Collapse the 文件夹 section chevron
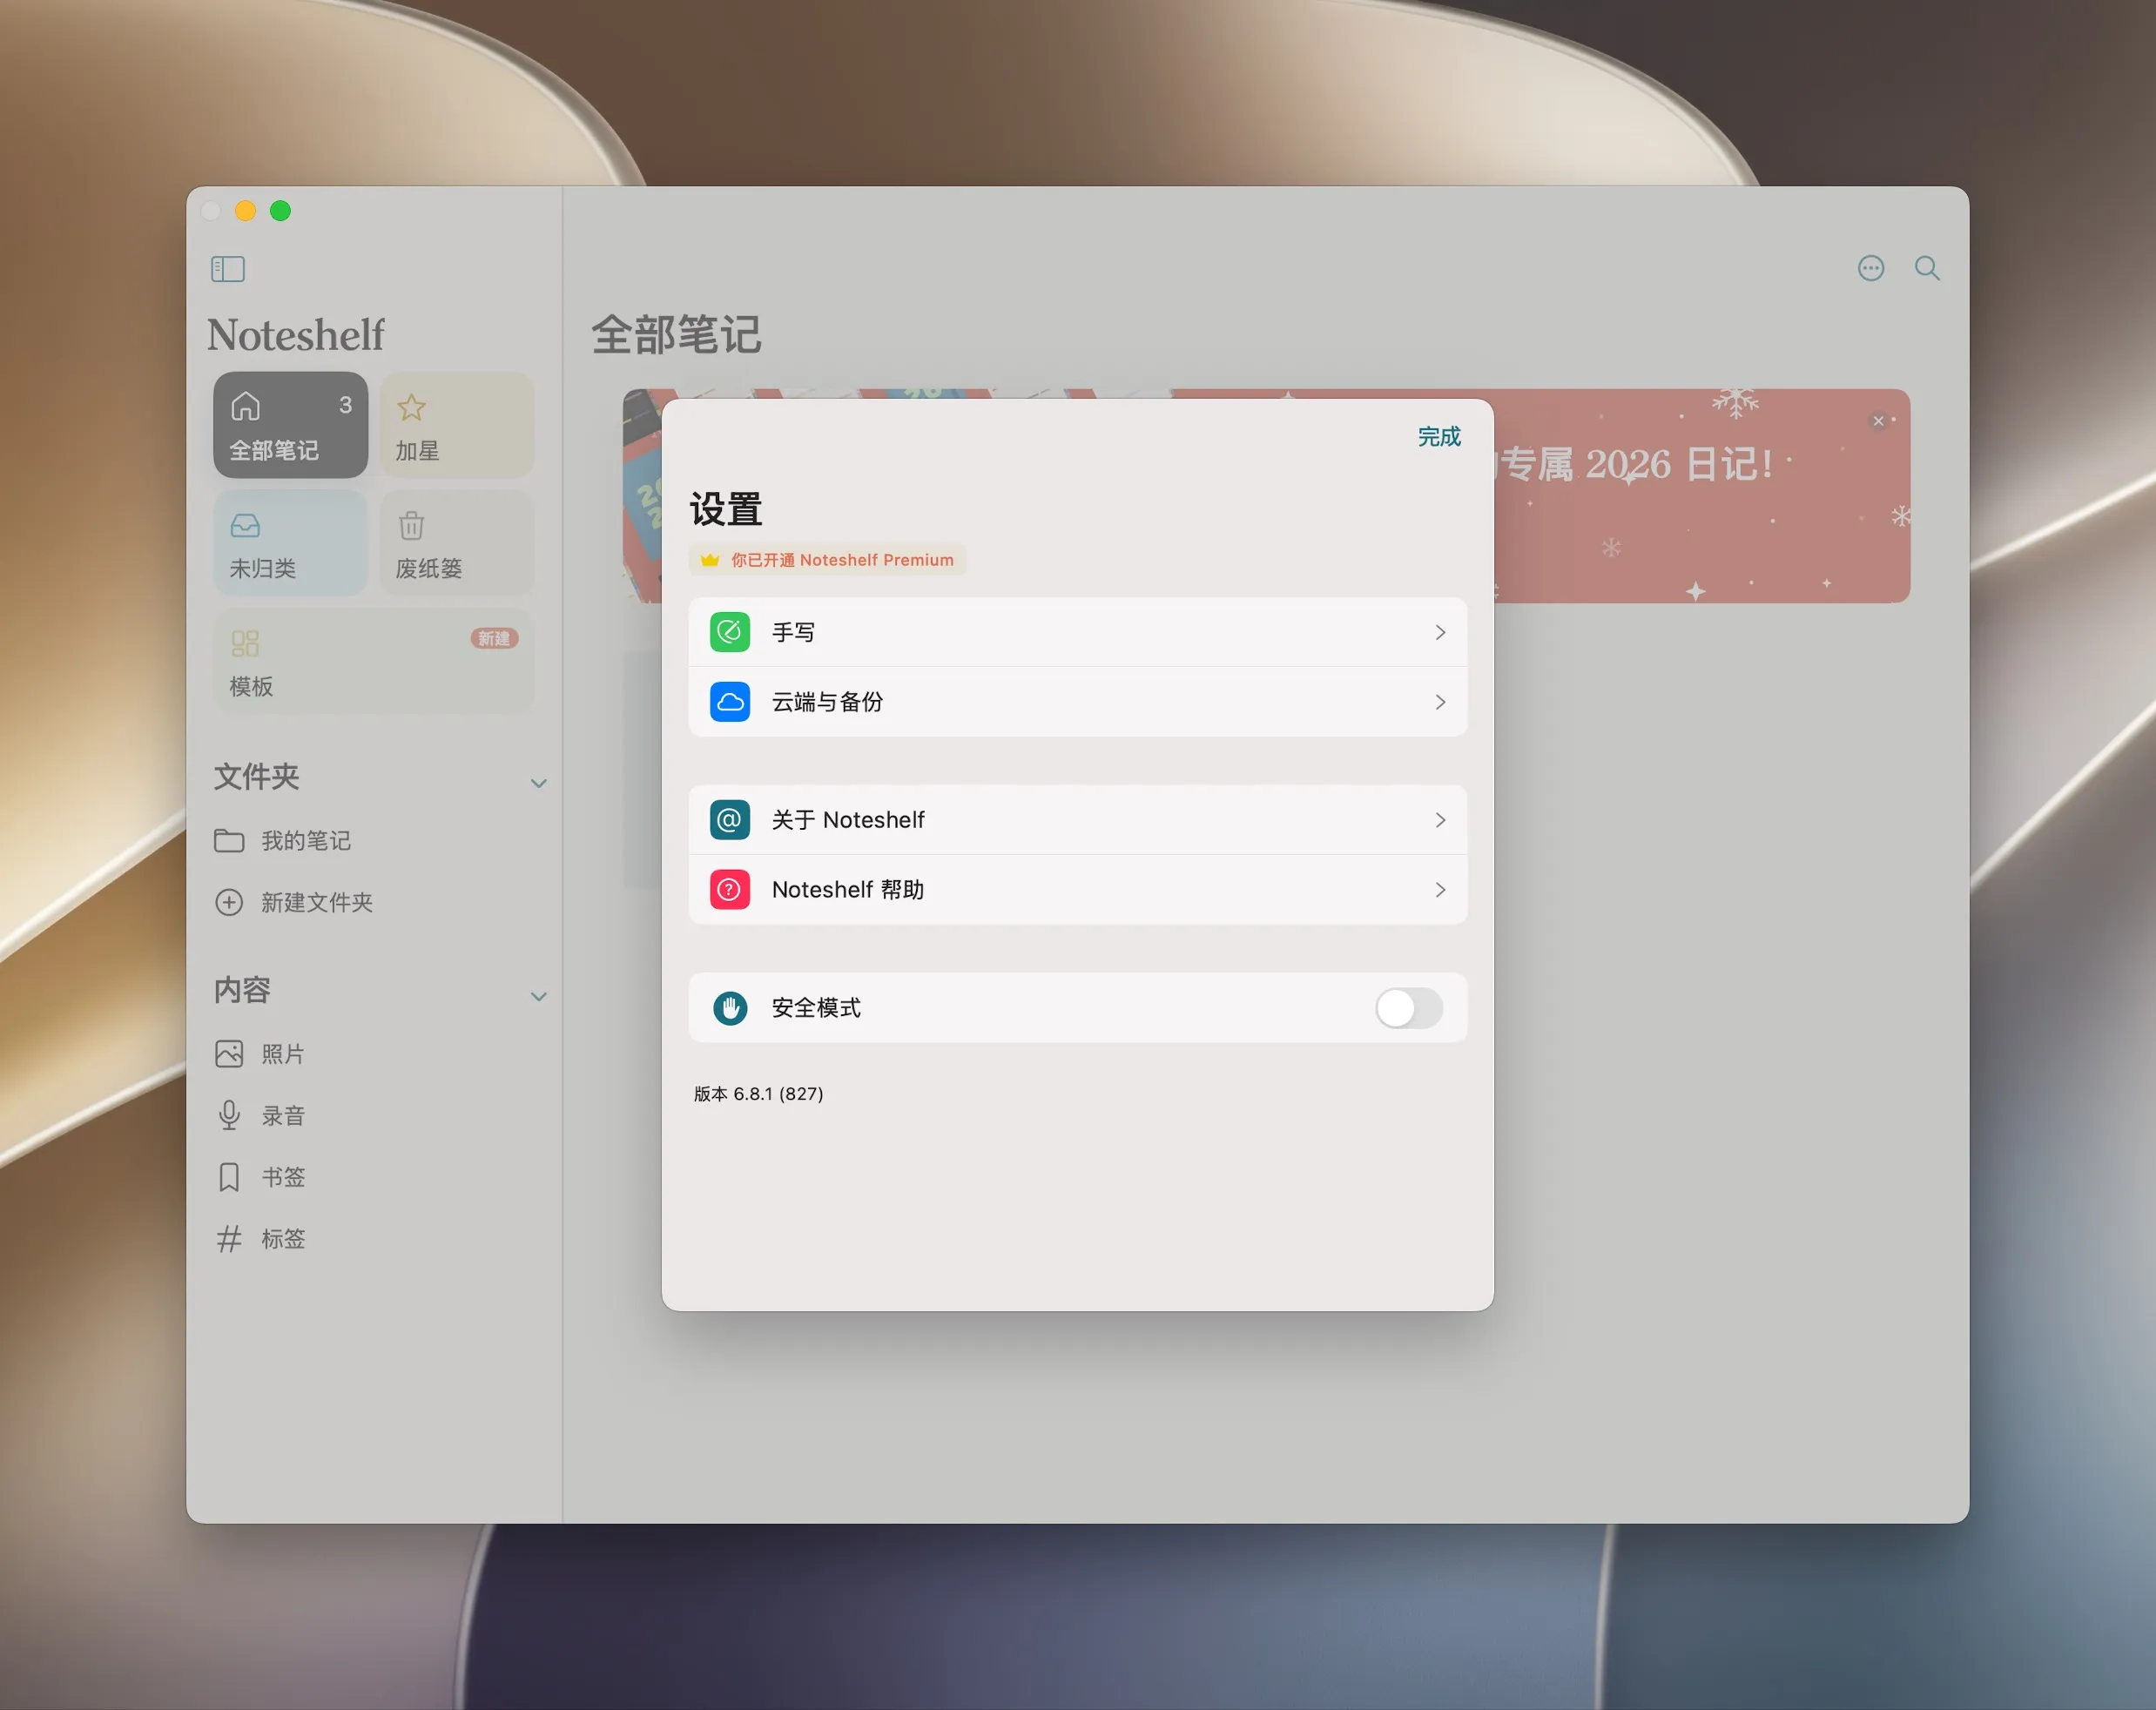This screenshot has width=2156, height=1710. coord(538,783)
